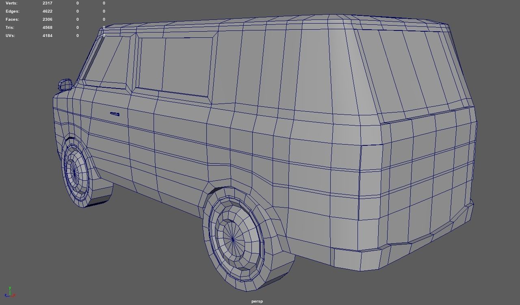Select the vertex count value 2317
Image resolution: width=520 pixels, height=305 pixels.
point(48,3)
